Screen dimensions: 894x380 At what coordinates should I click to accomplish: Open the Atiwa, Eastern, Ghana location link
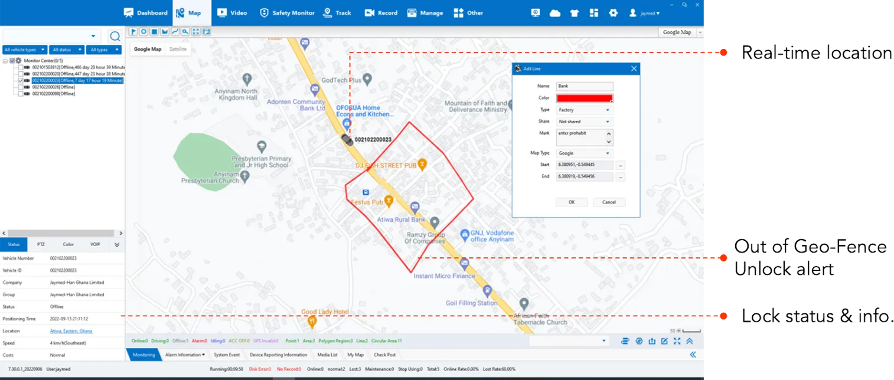click(71, 331)
